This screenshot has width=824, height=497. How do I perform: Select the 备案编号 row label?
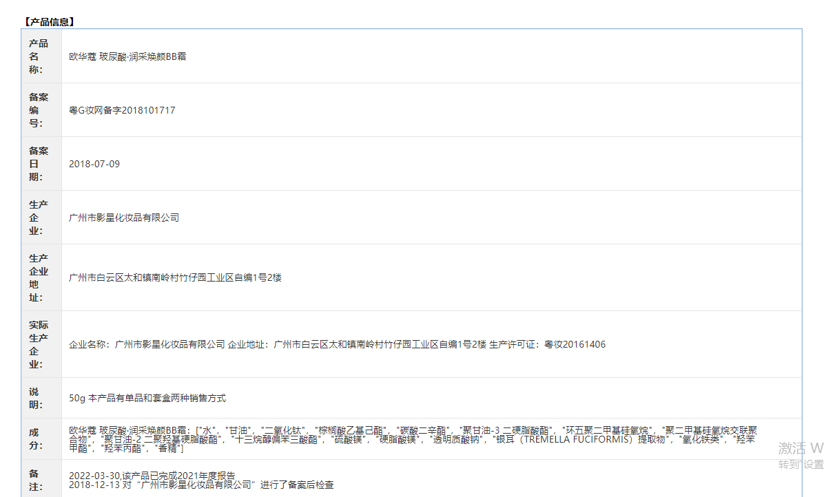pyautogui.click(x=38, y=110)
